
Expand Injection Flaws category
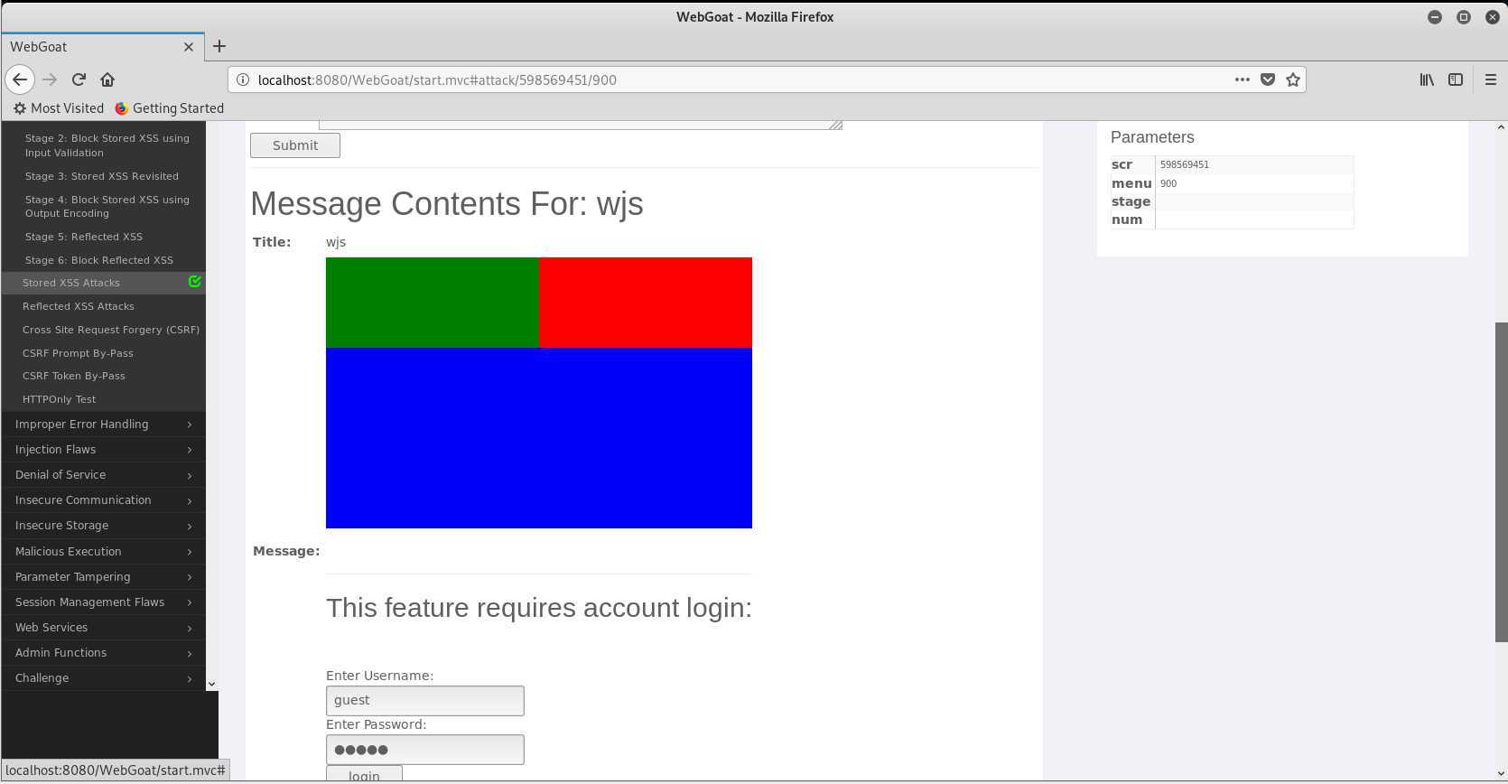coord(103,449)
